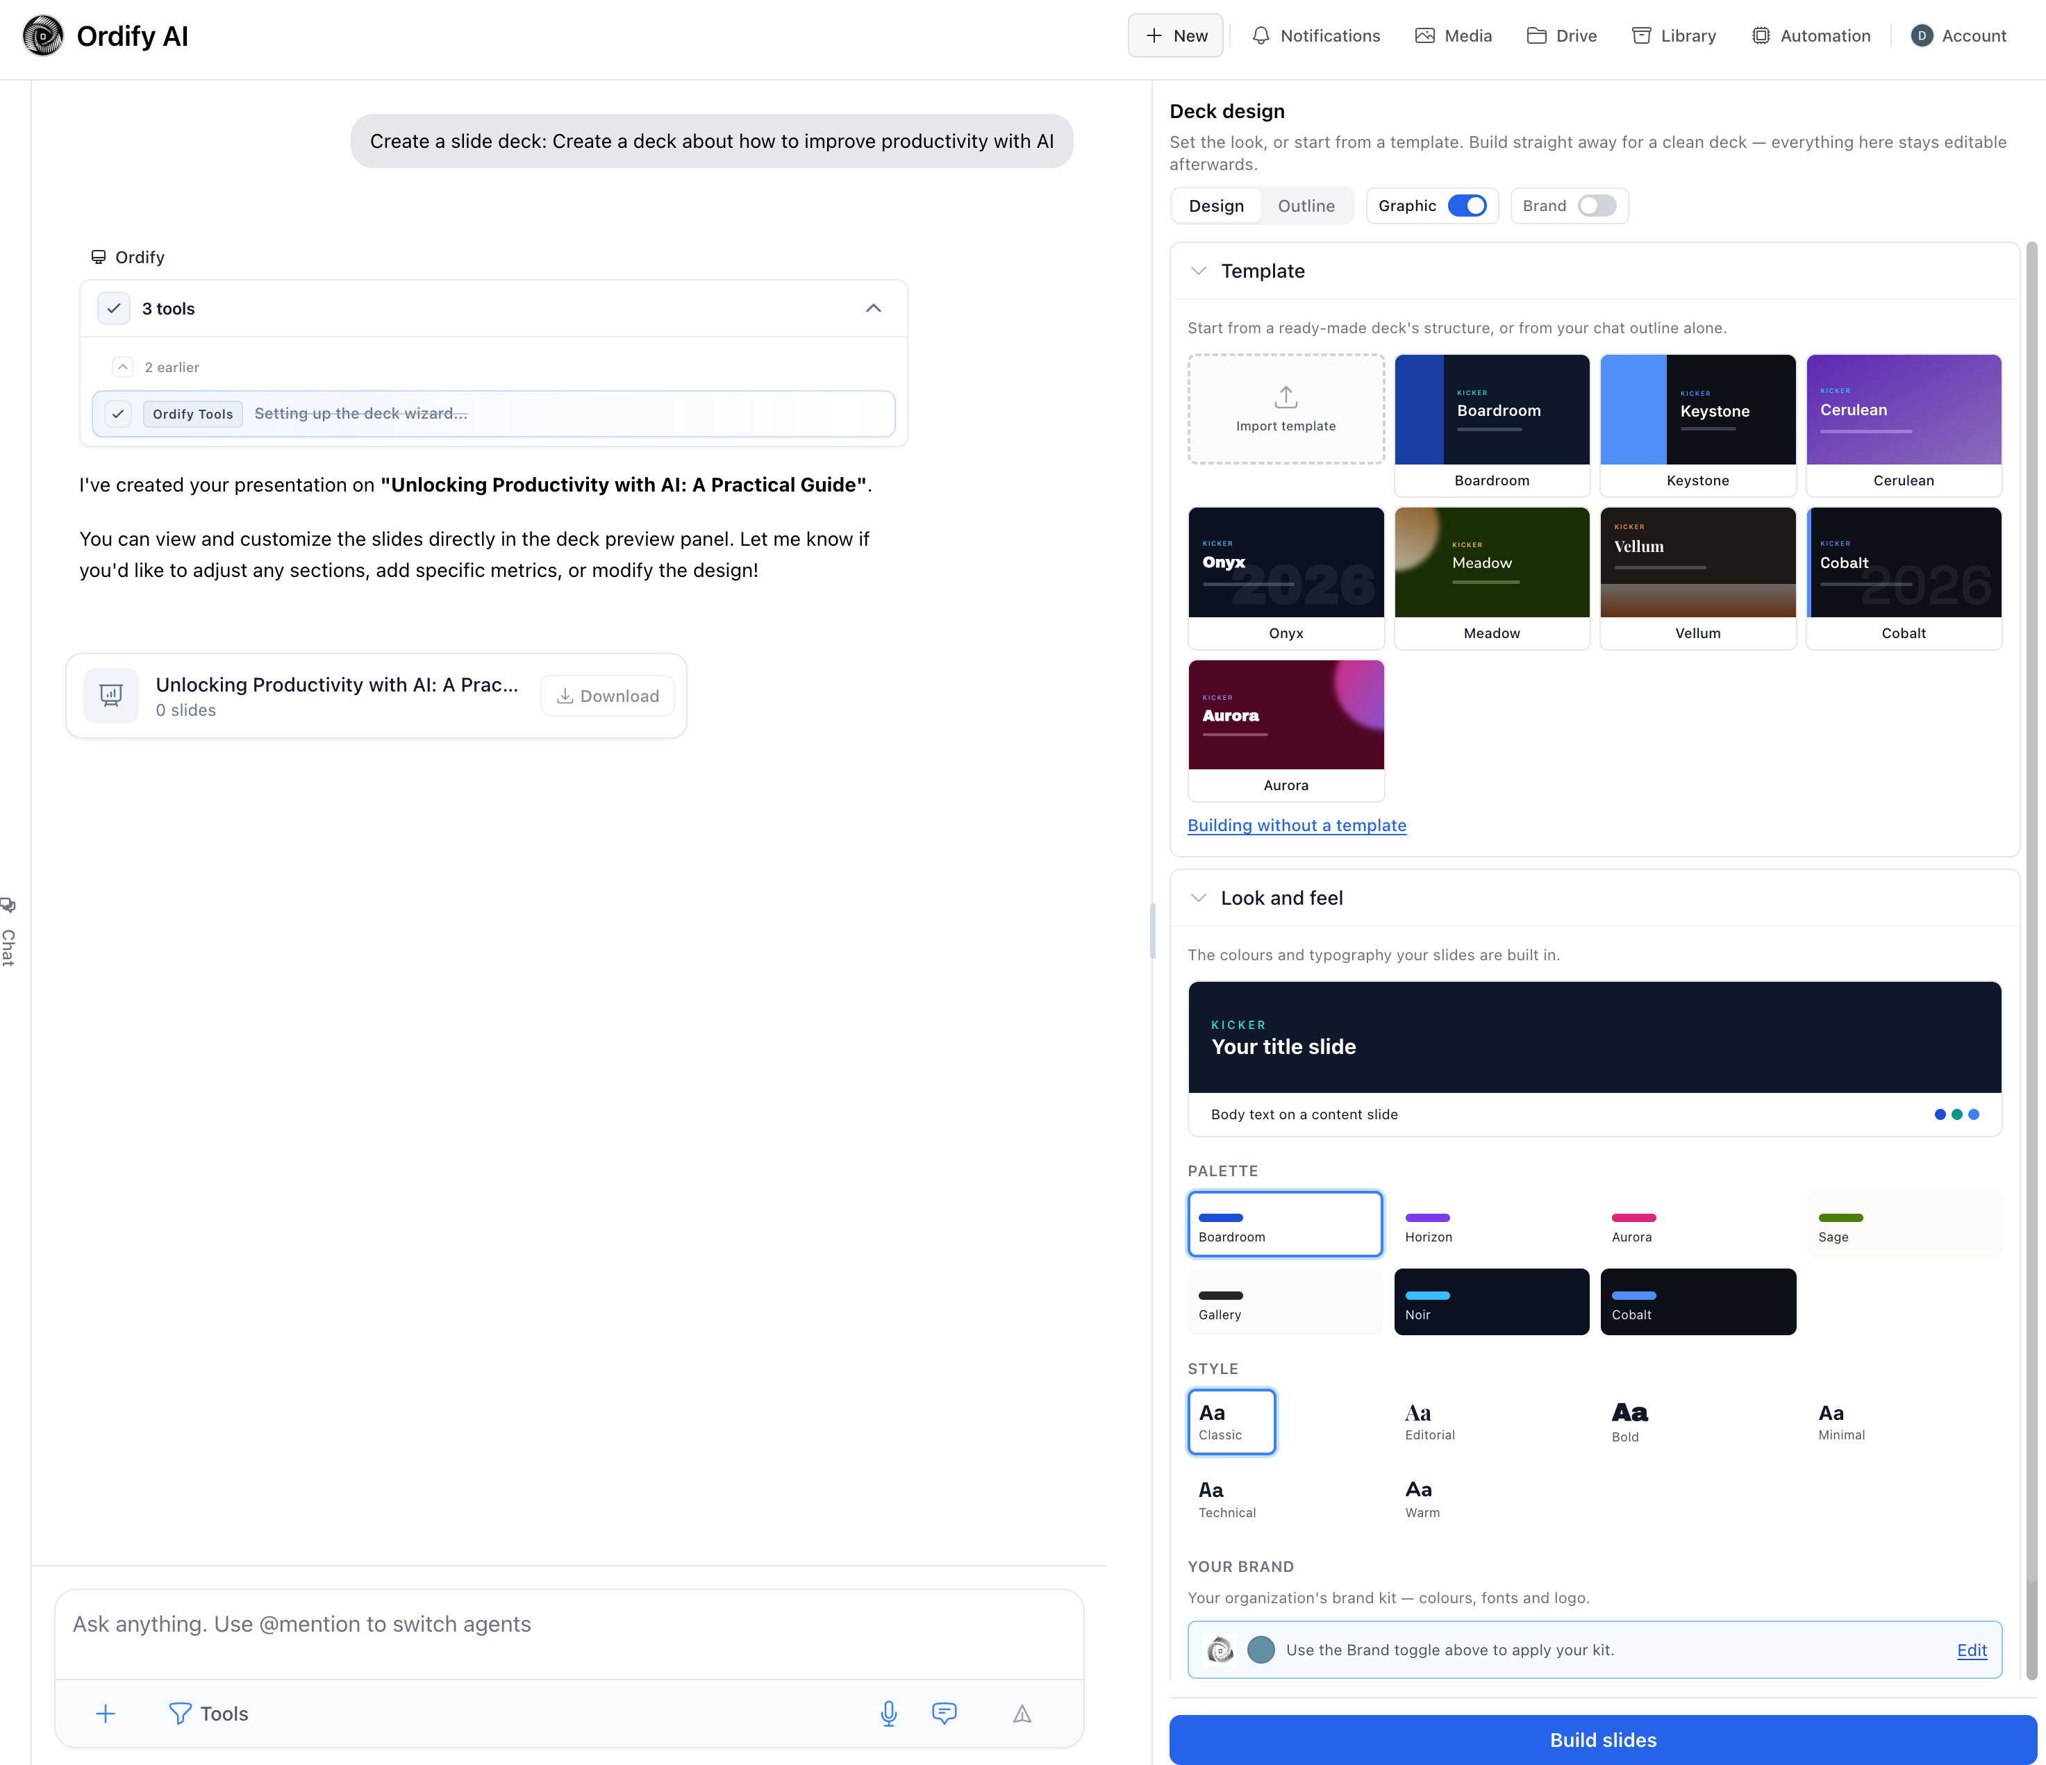Click the New button in top bar
This screenshot has height=1765, width=2046.
point(1176,37)
